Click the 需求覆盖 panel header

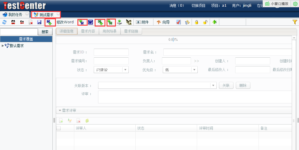click(26, 39)
